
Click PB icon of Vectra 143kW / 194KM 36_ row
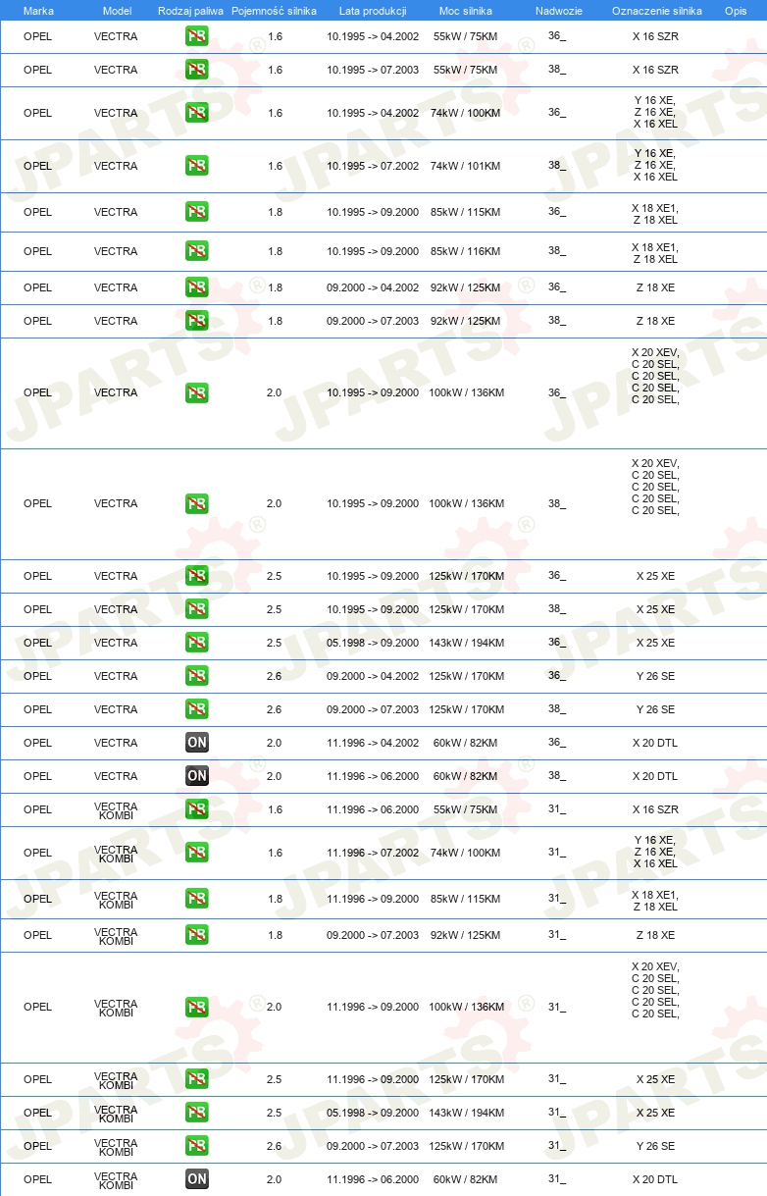tap(196, 643)
